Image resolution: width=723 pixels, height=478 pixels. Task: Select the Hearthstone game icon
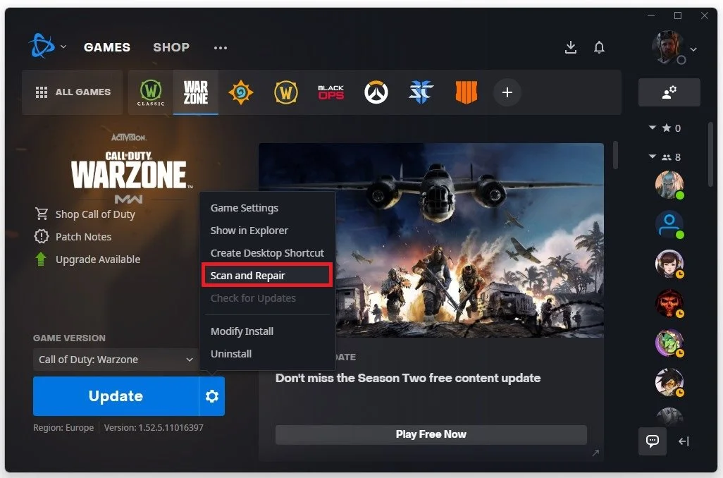pos(241,92)
